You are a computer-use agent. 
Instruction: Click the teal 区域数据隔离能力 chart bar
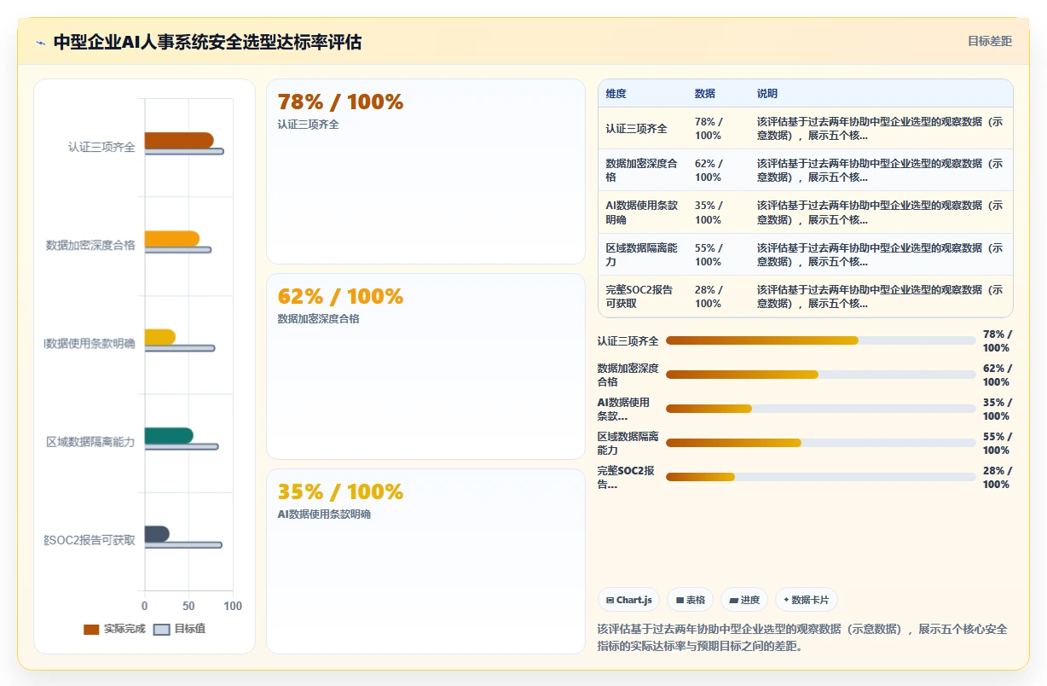point(169,436)
